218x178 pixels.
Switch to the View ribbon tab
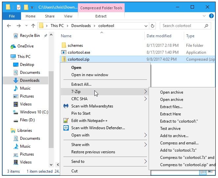pos(68,16)
